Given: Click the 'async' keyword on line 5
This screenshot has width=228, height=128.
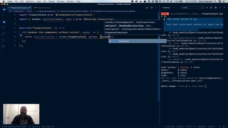Looking at the screenshot, I should point(86,32).
